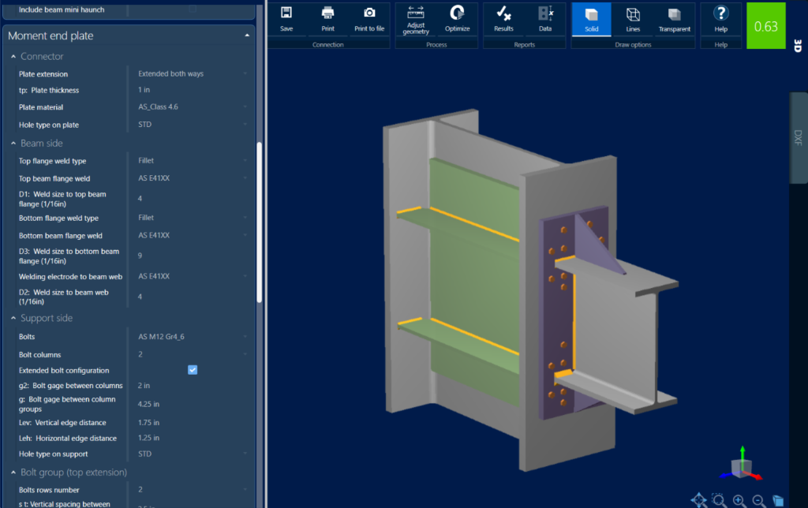Open the Top flange weld type dropdown
Viewport: 808px width, 508px height.
click(192, 161)
